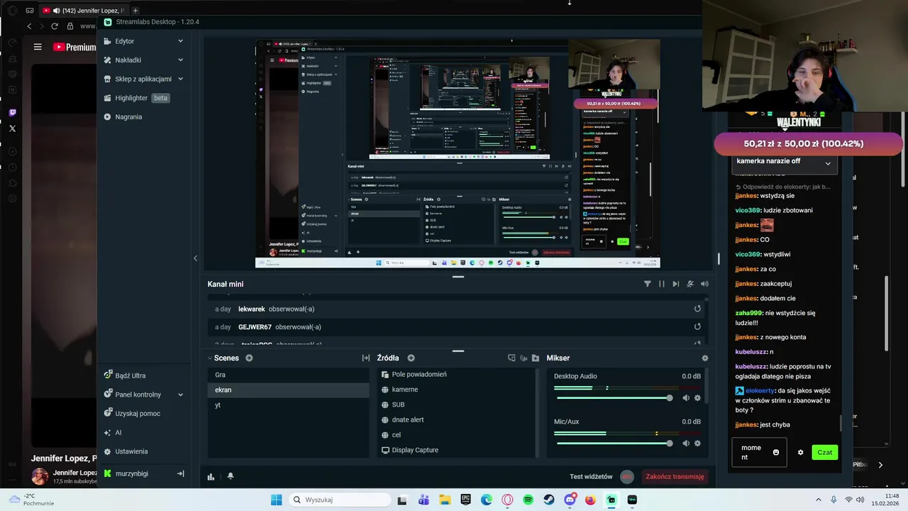Reload the browser page
The image size is (908, 511).
pos(55,26)
